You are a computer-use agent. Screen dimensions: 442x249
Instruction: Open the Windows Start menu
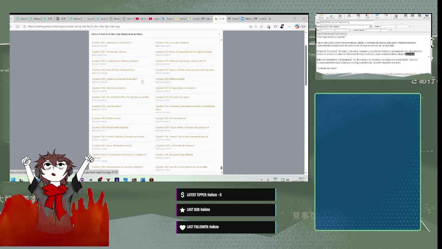point(13,180)
